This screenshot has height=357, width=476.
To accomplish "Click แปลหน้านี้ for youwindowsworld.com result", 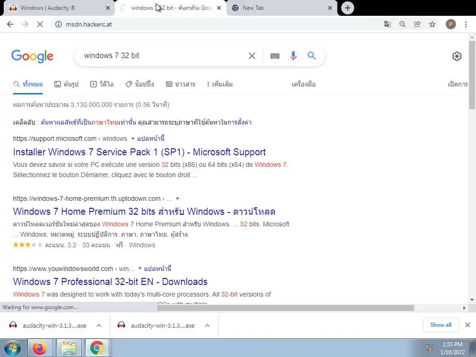I will coord(158,269).
